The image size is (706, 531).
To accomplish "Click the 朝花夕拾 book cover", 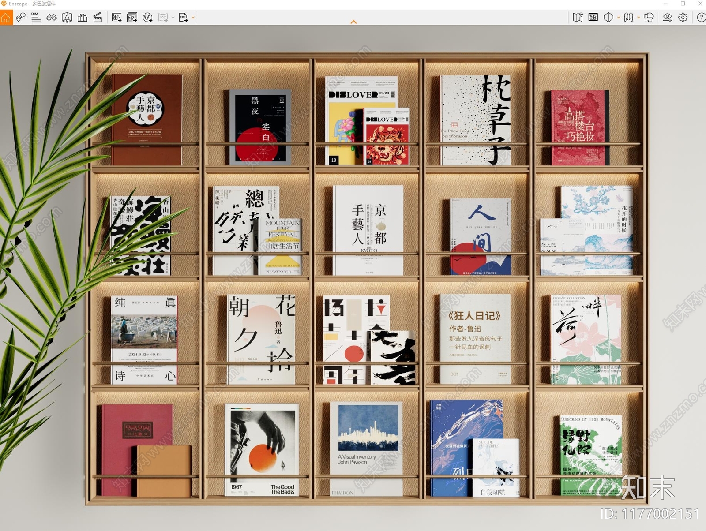I will point(261,339).
